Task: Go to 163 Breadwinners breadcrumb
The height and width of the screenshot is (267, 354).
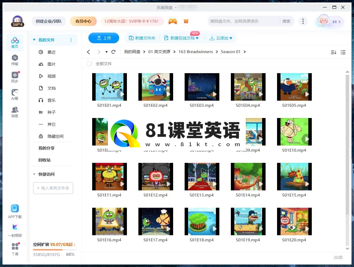Action: 196,52
